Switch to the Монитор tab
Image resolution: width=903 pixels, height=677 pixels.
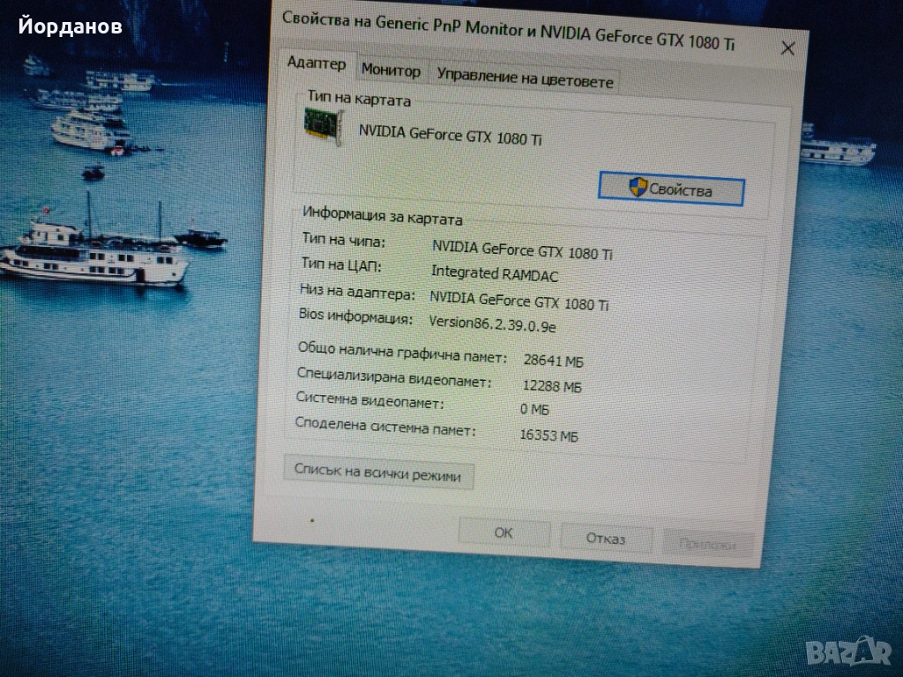click(x=391, y=71)
